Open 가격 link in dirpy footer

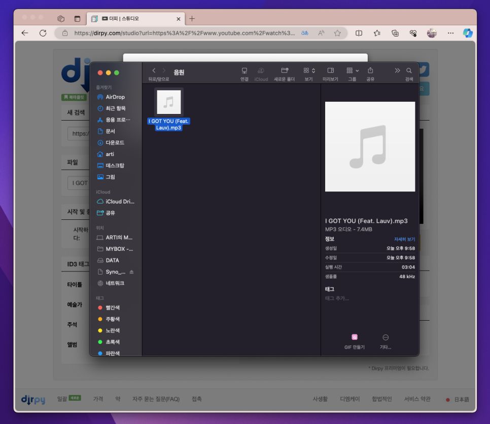98,399
